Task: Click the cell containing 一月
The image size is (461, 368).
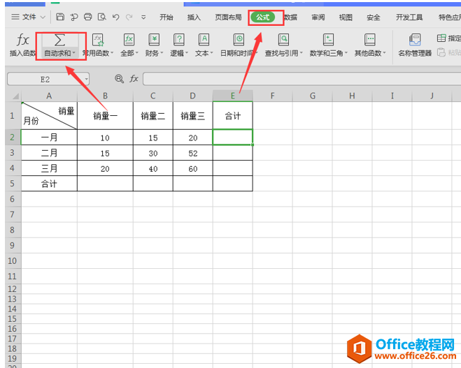Action: tap(49, 137)
